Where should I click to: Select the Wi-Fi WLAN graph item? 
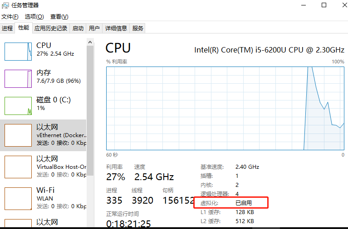(18, 198)
